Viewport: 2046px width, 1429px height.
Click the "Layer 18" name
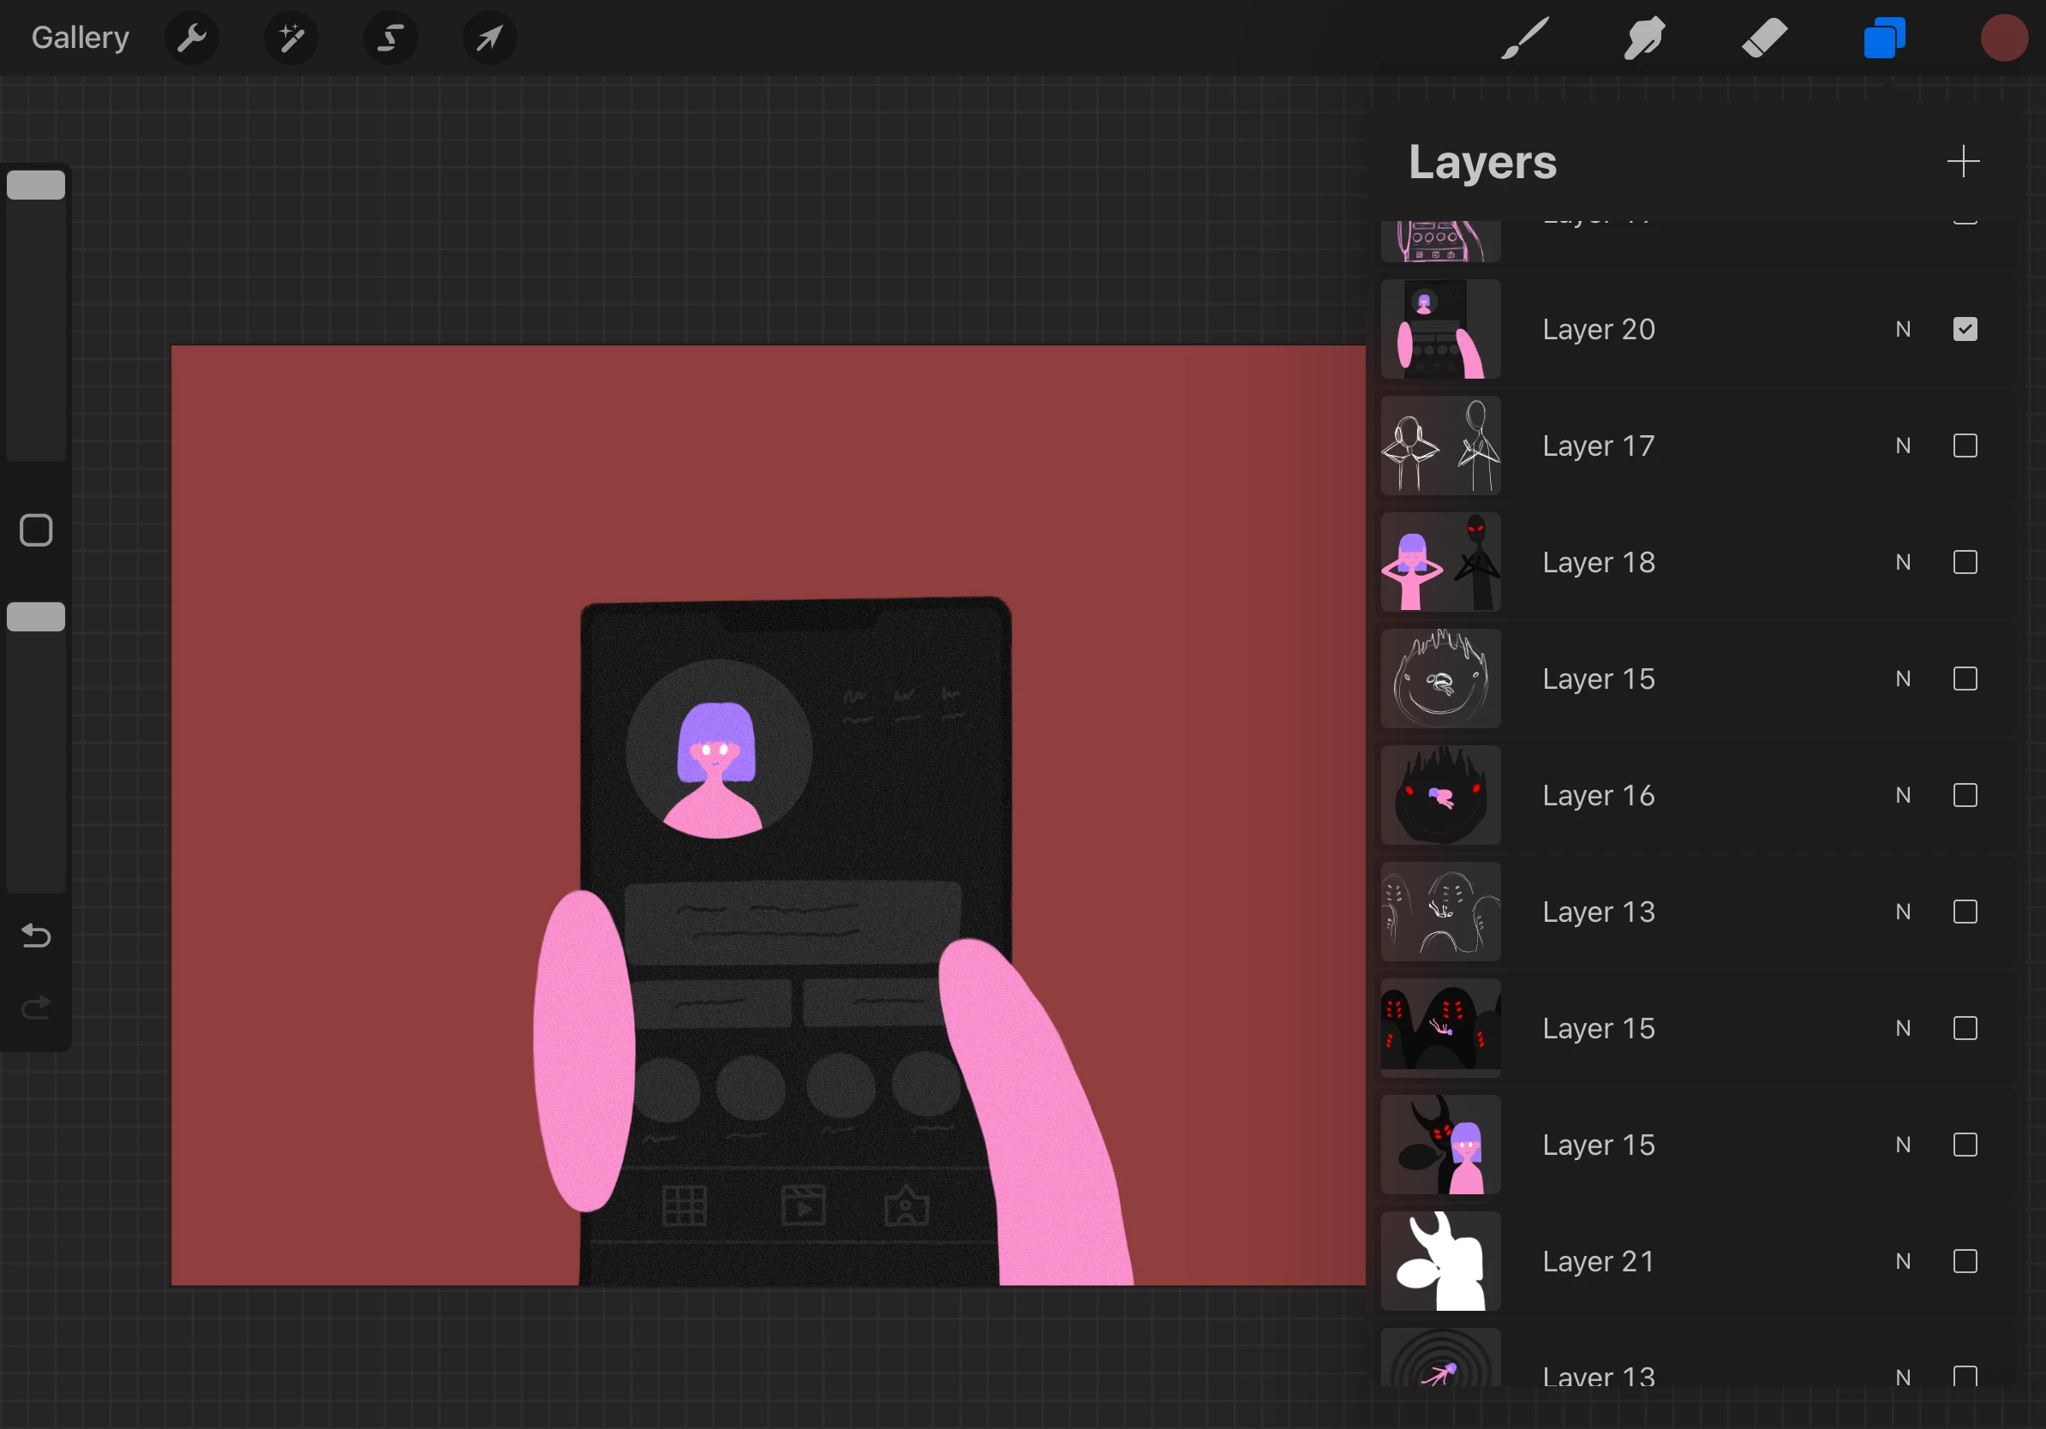1599,562
